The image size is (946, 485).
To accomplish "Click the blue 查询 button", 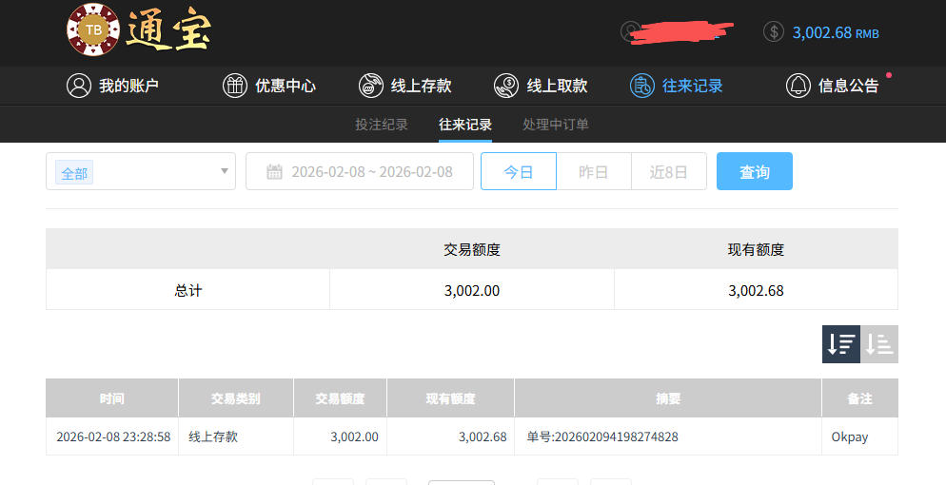I will click(754, 171).
